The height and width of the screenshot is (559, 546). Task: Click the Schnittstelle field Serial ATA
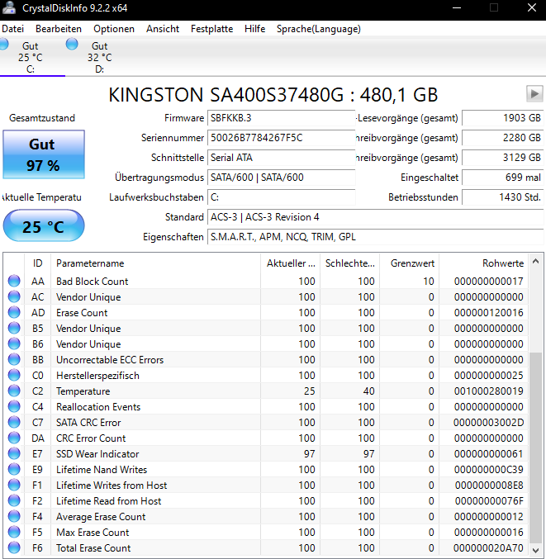(x=281, y=158)
